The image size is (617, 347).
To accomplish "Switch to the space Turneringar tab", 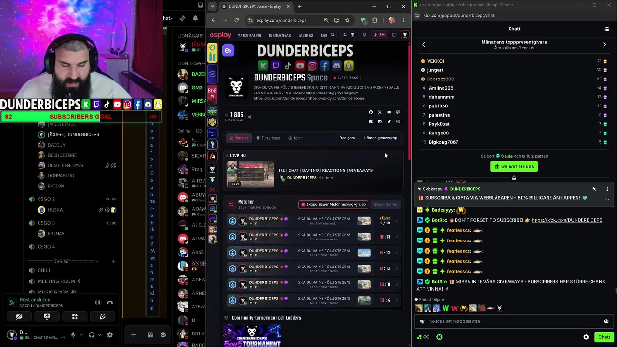I will click(268, 138).
